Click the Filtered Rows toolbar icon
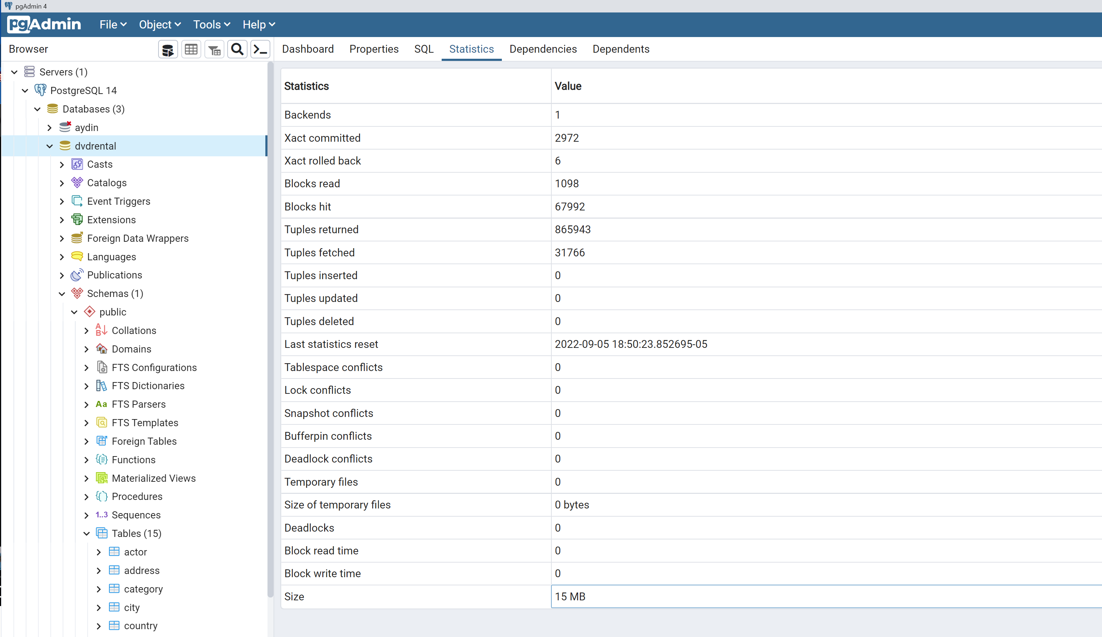Screen dimensions: 1102x637 point(214,49)
